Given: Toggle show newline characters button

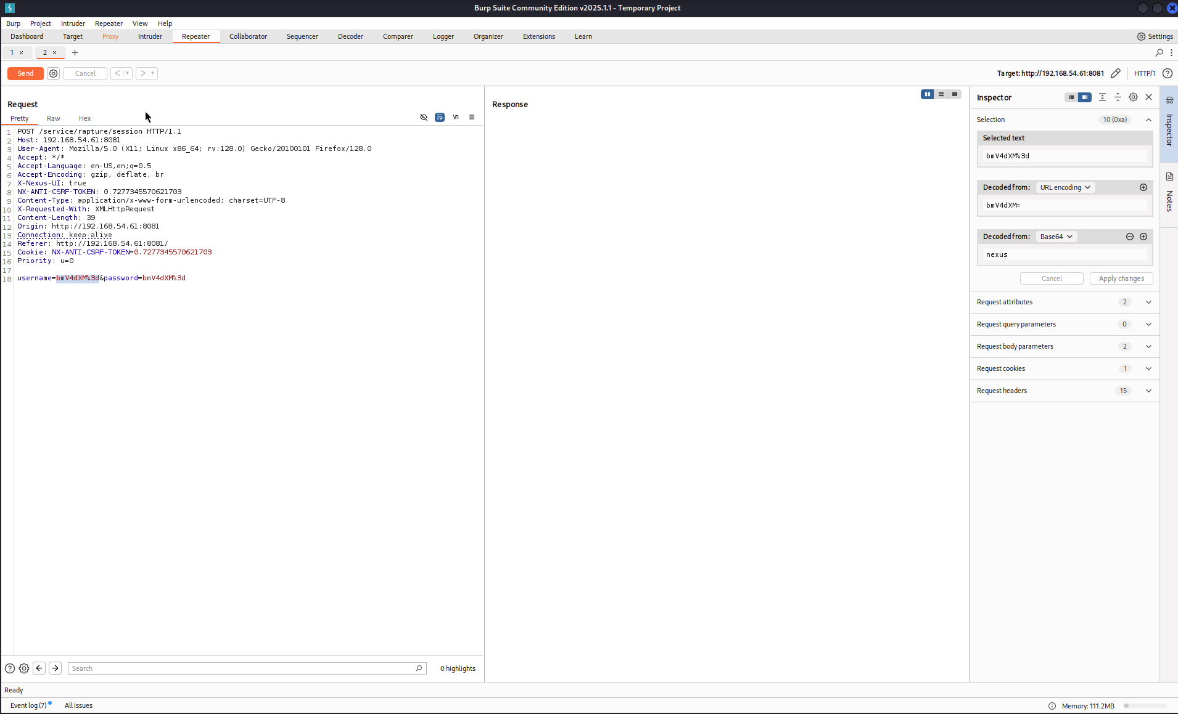Looking at the screenshot, I should click(456, 117).
